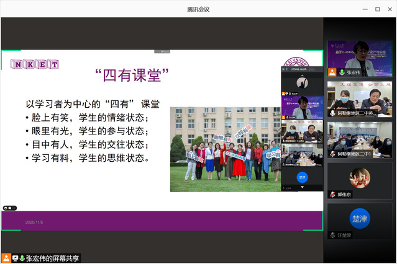Click the 张宏伟的屏幕共享 label
The width and height of the screenshot is (397, 264).
tap(53, 258)
